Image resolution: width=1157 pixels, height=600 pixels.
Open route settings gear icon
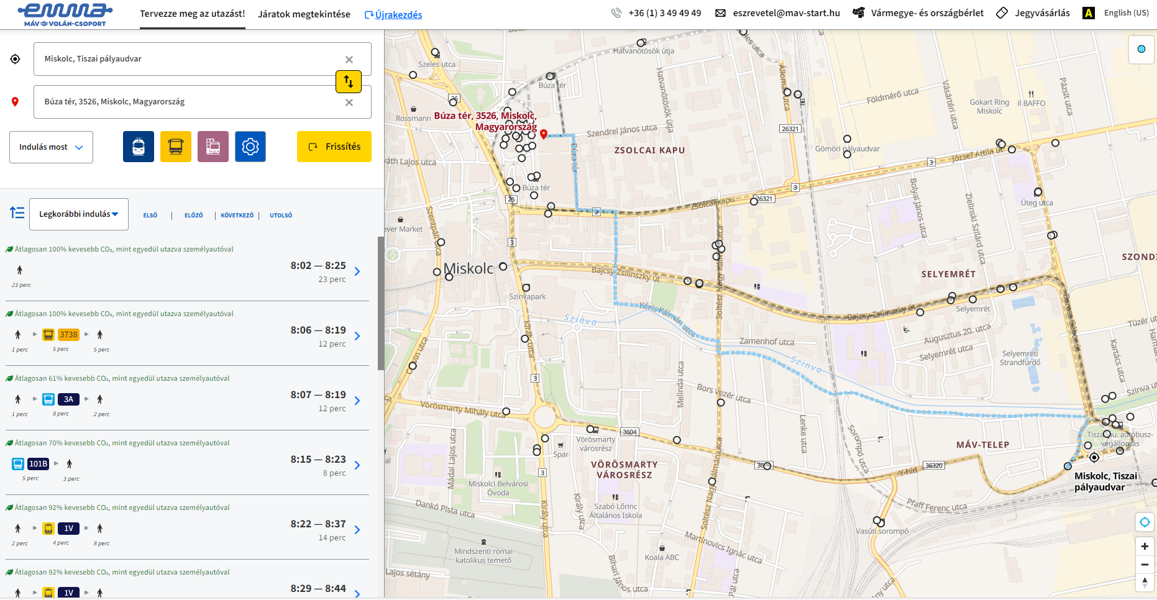point(250,147)
